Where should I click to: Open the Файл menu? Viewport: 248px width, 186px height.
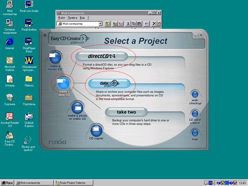(x=61, y=18)
